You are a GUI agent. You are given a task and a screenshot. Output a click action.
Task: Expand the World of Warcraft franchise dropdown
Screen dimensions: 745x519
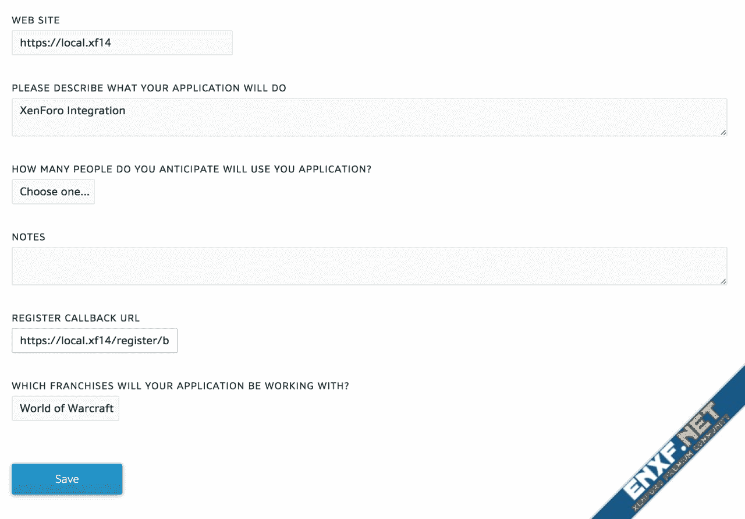click(x=65, y=408)
